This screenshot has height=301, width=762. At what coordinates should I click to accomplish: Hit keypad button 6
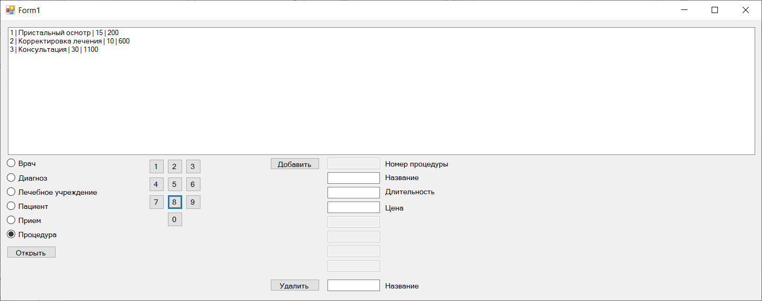193,184
